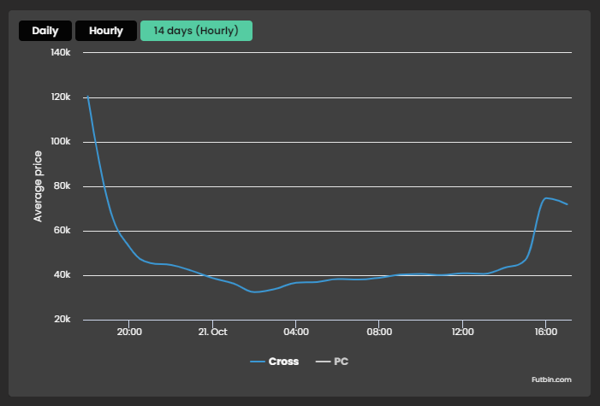Select the lowest point on the price line
Viewport: 600px width, 406px height.
254,292
